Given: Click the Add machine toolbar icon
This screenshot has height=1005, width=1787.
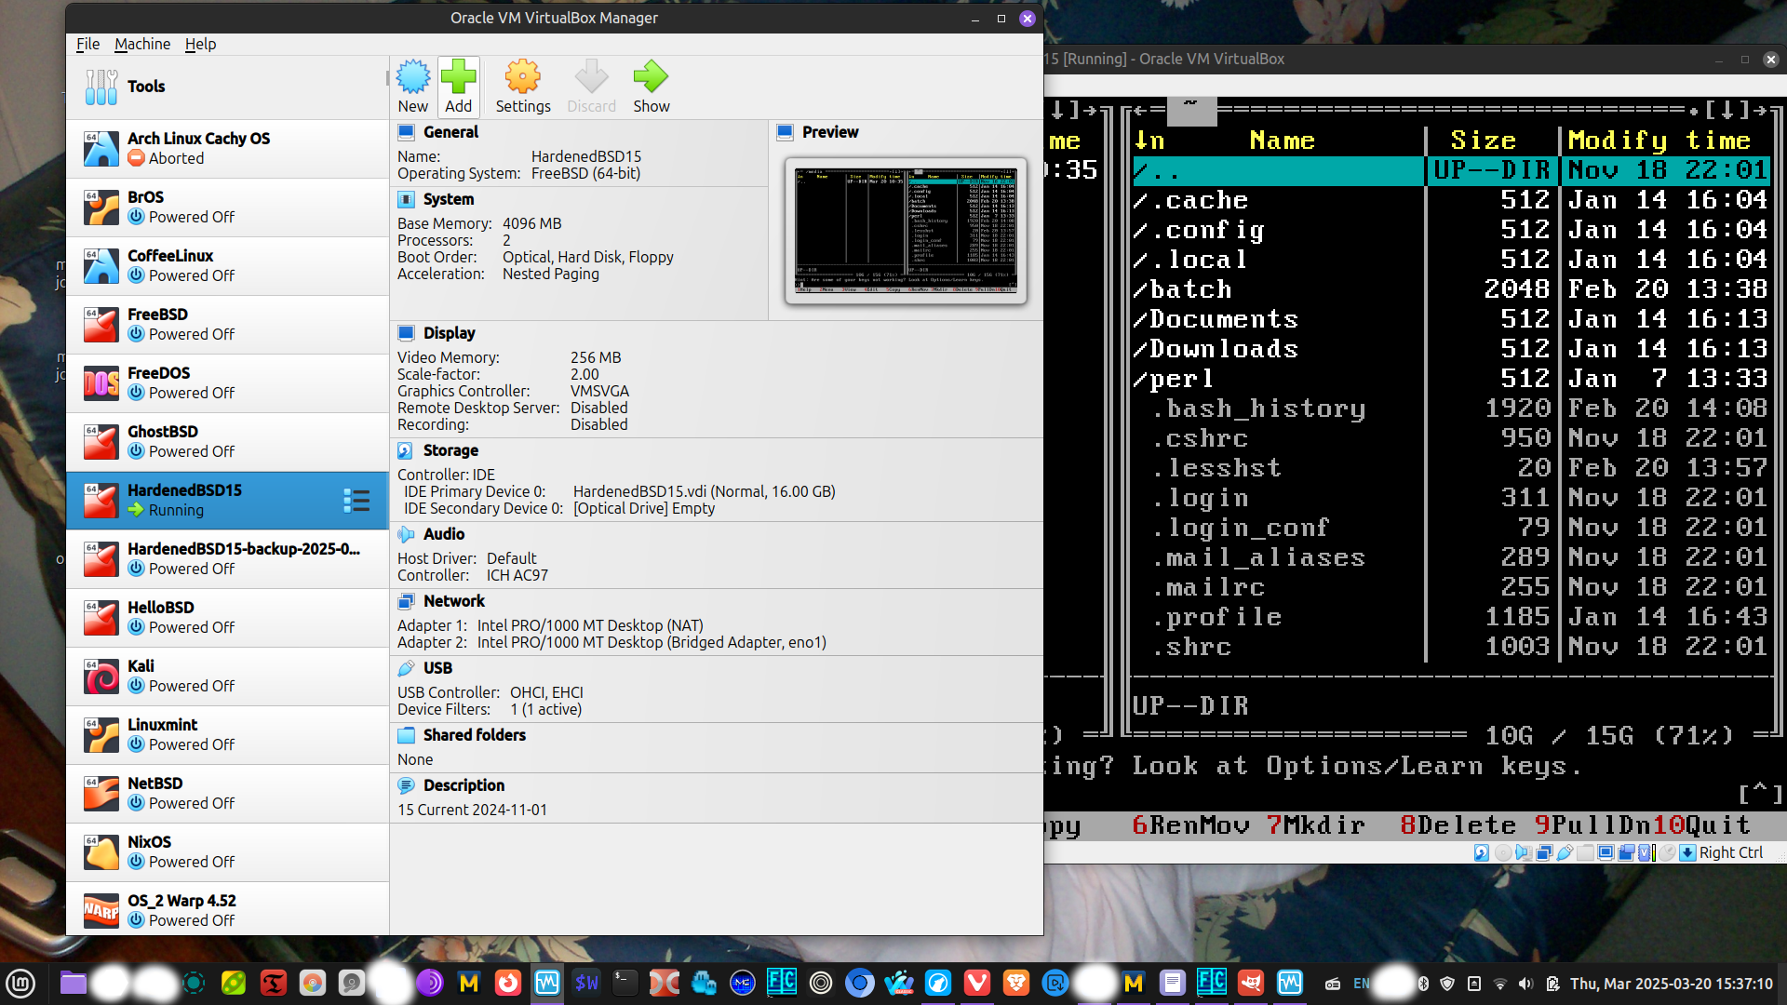Looking at the screenshot, I should point(458,87).
